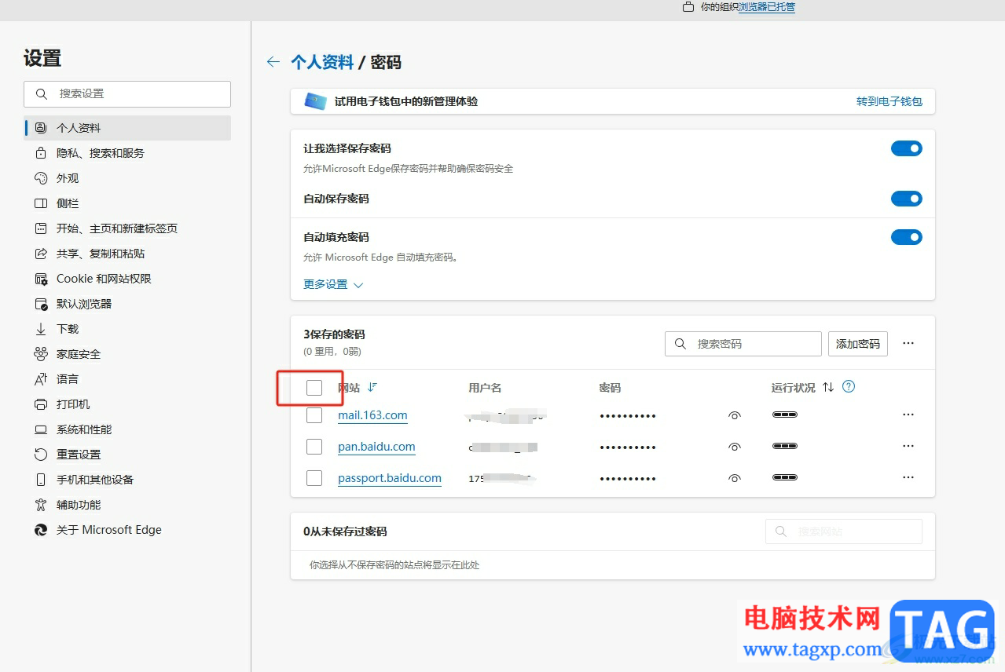The width and height of the screenshot is (1005, 672).
Task: Click the Cookie 和网站权限 icon
Action: [41, 279]
